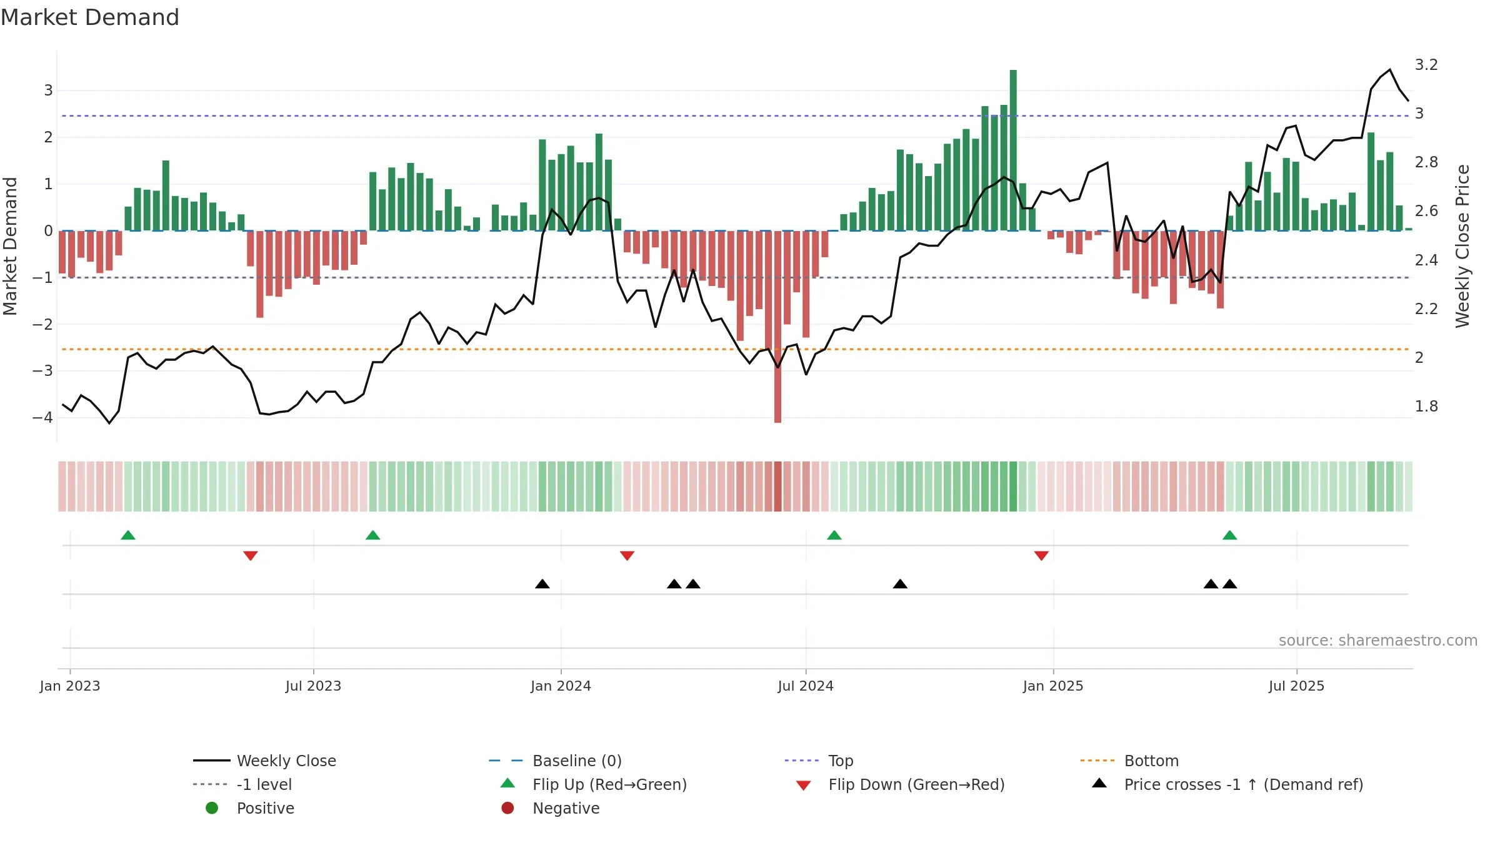Click the black triangle marker after Jul 2024
Viewport: 1500px width, 843px height.
point(900,584)
